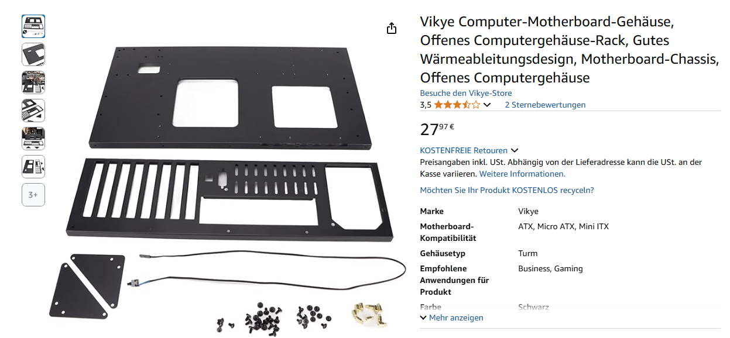730x338 pixels.
Task: Select the second thumbnail showing single black panel
Action: pyautogui.click(x=33, y=54)
